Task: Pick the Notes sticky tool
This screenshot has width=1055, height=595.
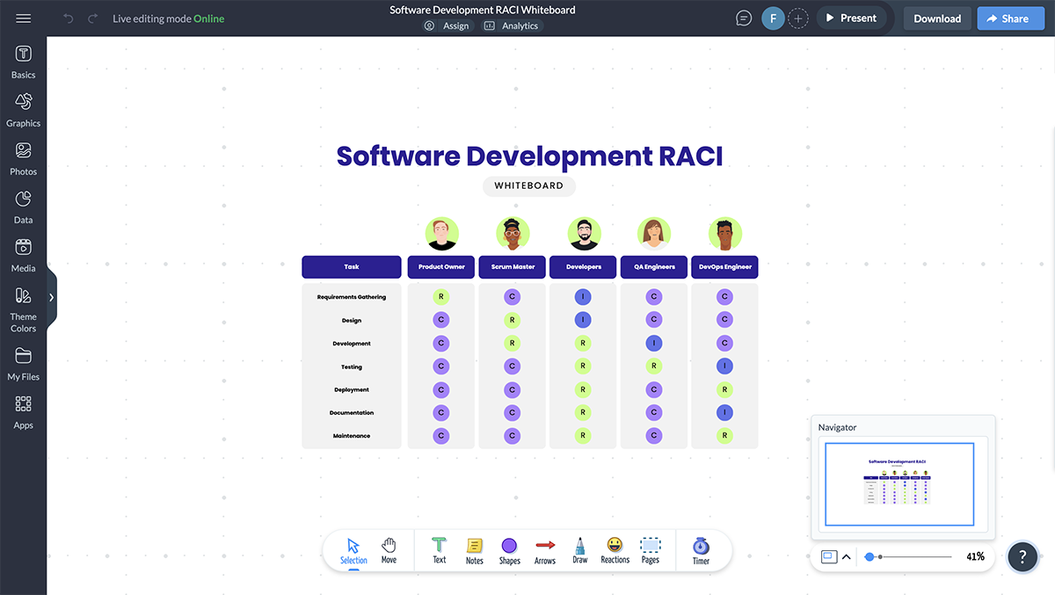Action: pos(475,550)
